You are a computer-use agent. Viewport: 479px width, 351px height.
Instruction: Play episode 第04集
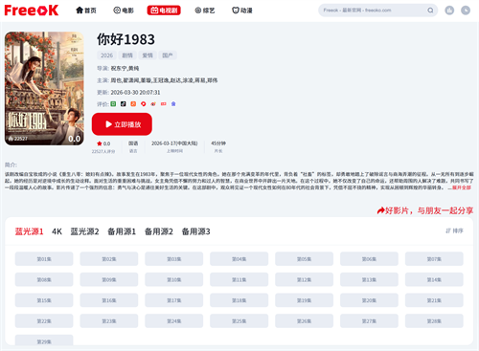tap(239, 259)
